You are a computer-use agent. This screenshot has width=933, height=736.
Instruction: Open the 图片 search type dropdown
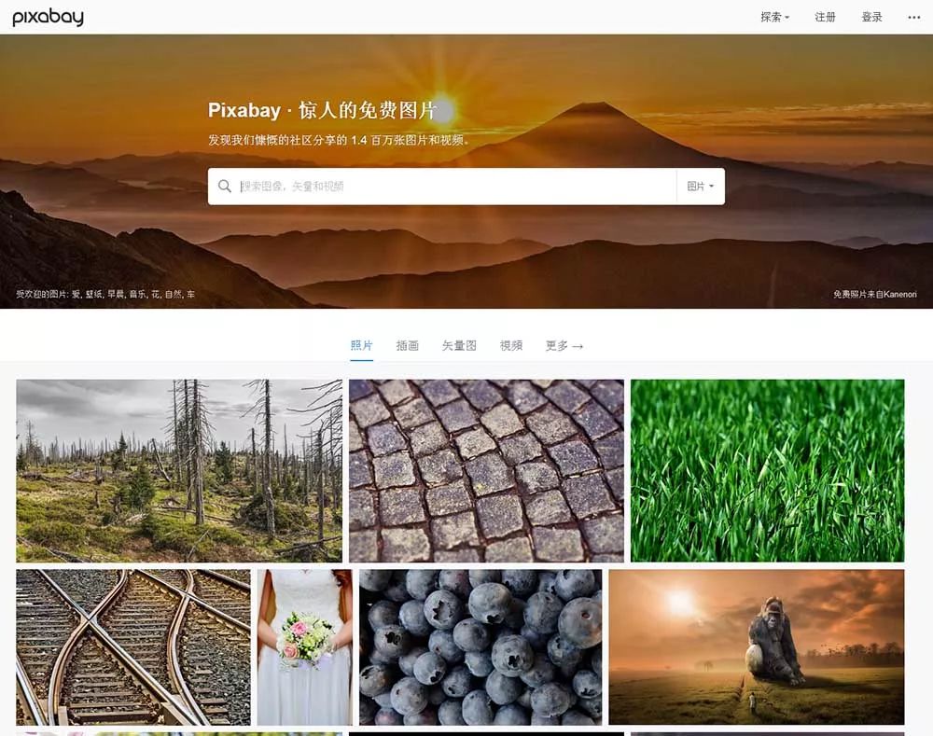[701, 187]
